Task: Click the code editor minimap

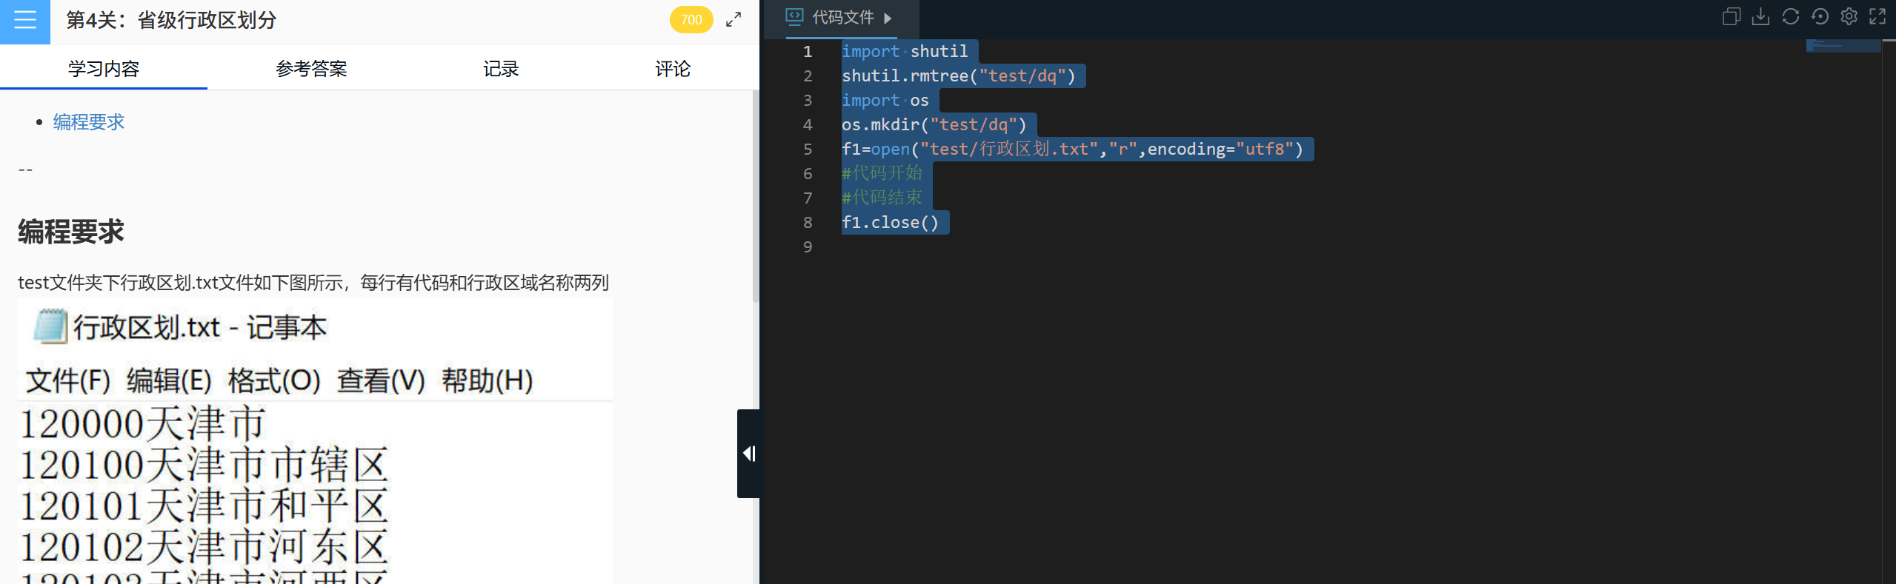Action: click(x=1843, y=46)
